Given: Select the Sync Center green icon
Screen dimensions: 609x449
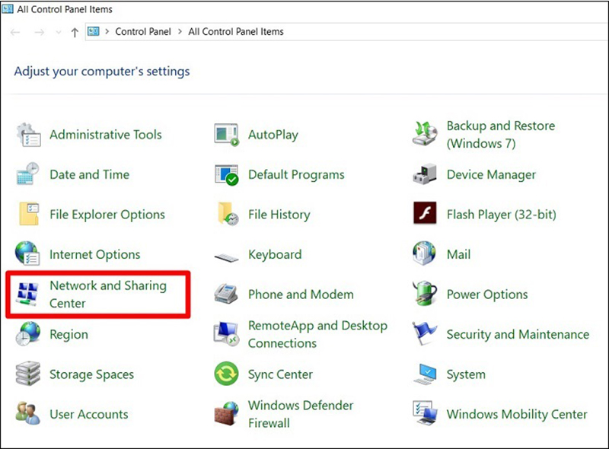Looking at the screenshot, I should pos(226,374).
